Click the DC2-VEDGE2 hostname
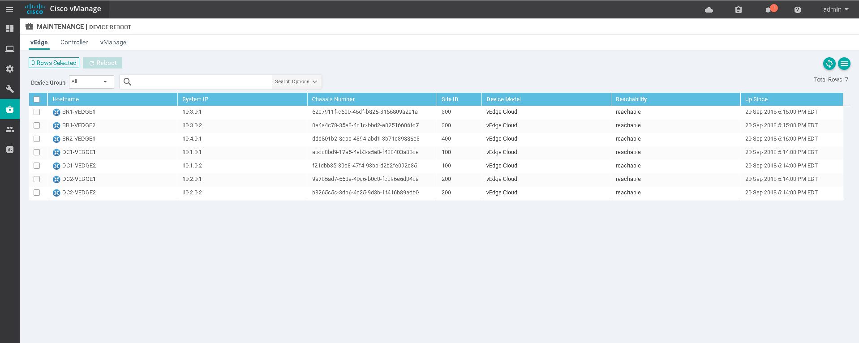 pyautogui.click(x=79, y=193)
